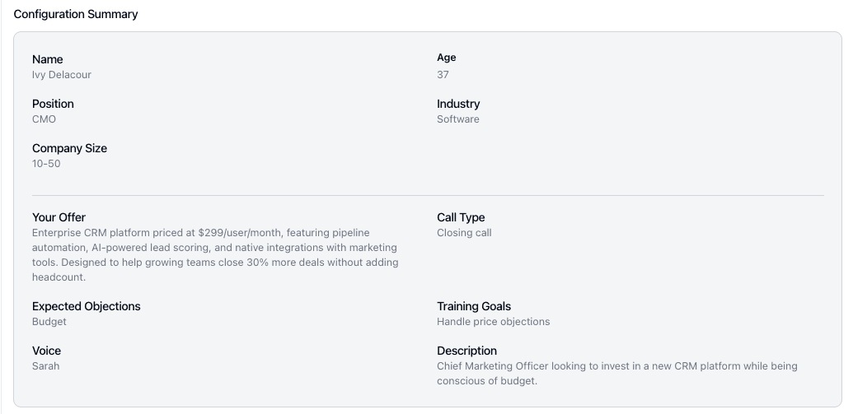The width and height of the screenshot is (853, 414).
Task: Select the name value Ivy Delacour
Action: (62, 75)
